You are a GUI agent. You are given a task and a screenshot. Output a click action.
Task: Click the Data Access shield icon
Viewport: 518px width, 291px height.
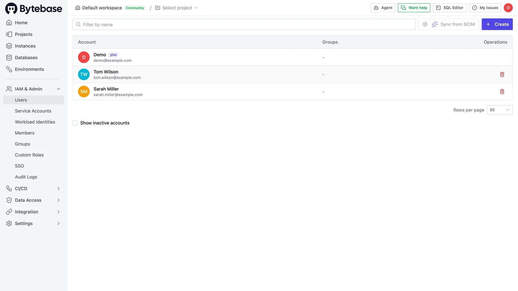[9, 200]
